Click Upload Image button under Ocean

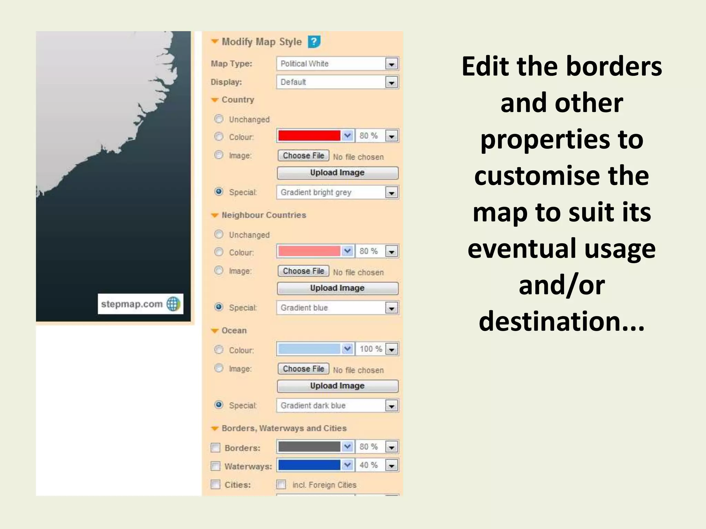[x=337, y=386]
